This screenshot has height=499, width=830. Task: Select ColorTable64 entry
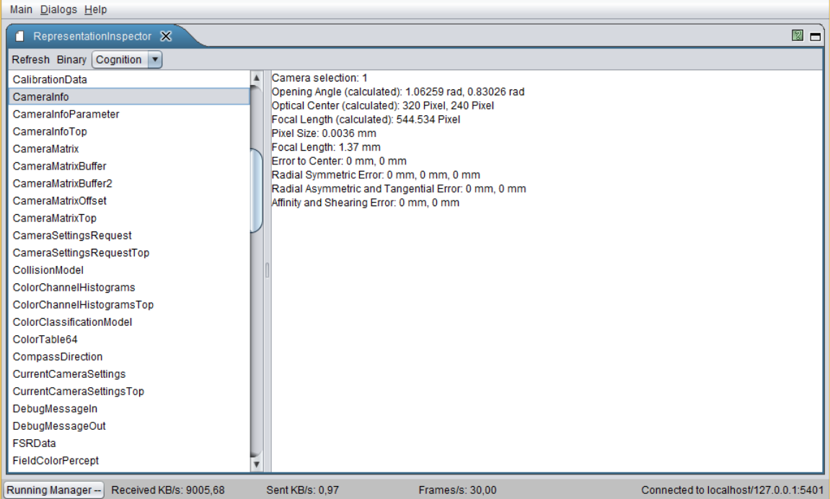(x=45, y=339)
